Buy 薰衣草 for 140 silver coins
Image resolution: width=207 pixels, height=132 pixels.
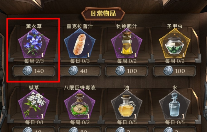click(x=34, y=71)
